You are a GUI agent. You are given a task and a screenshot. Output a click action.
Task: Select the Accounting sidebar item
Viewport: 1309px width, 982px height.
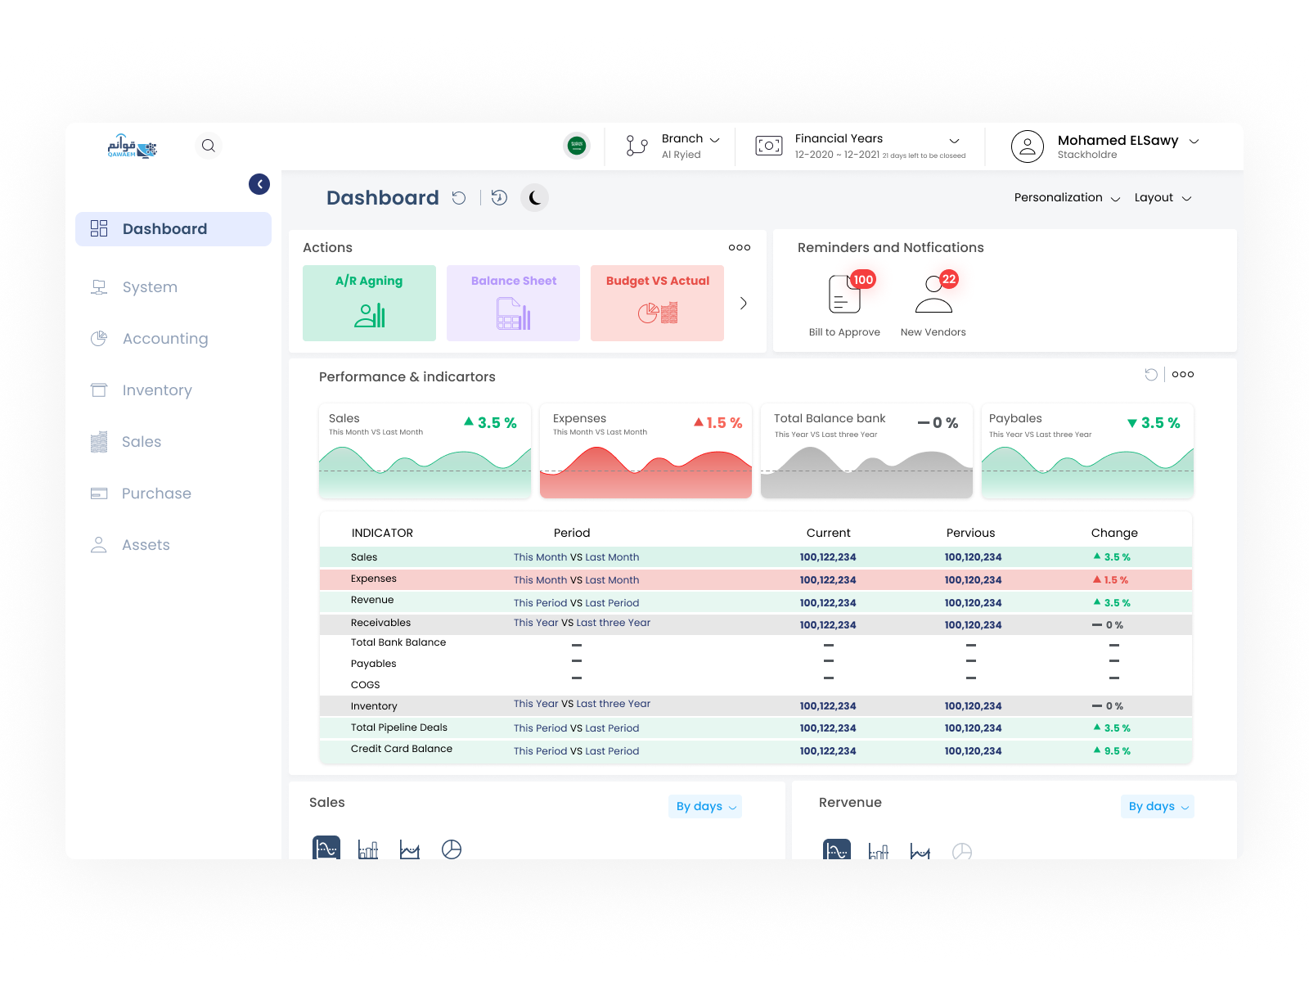(164, 338)
